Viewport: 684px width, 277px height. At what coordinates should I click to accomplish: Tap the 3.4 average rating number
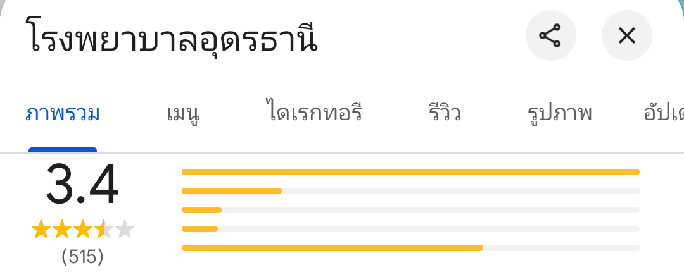pos(82,185)
